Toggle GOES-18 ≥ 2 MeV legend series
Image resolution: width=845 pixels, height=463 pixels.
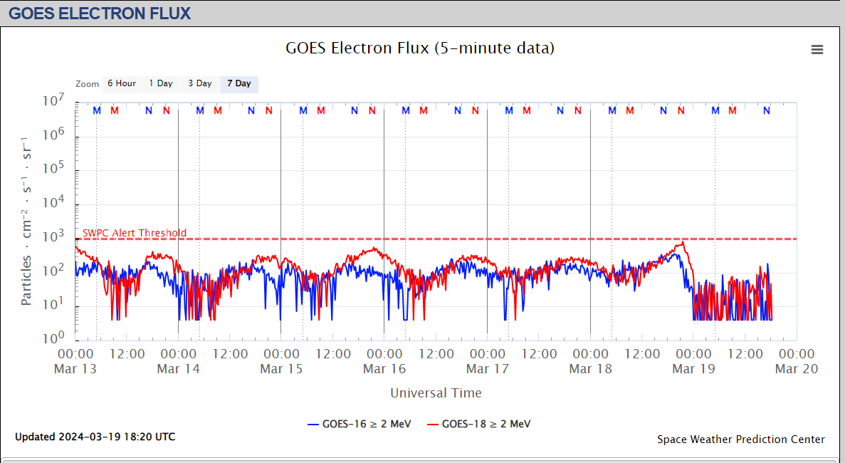(x=478, y=425)
